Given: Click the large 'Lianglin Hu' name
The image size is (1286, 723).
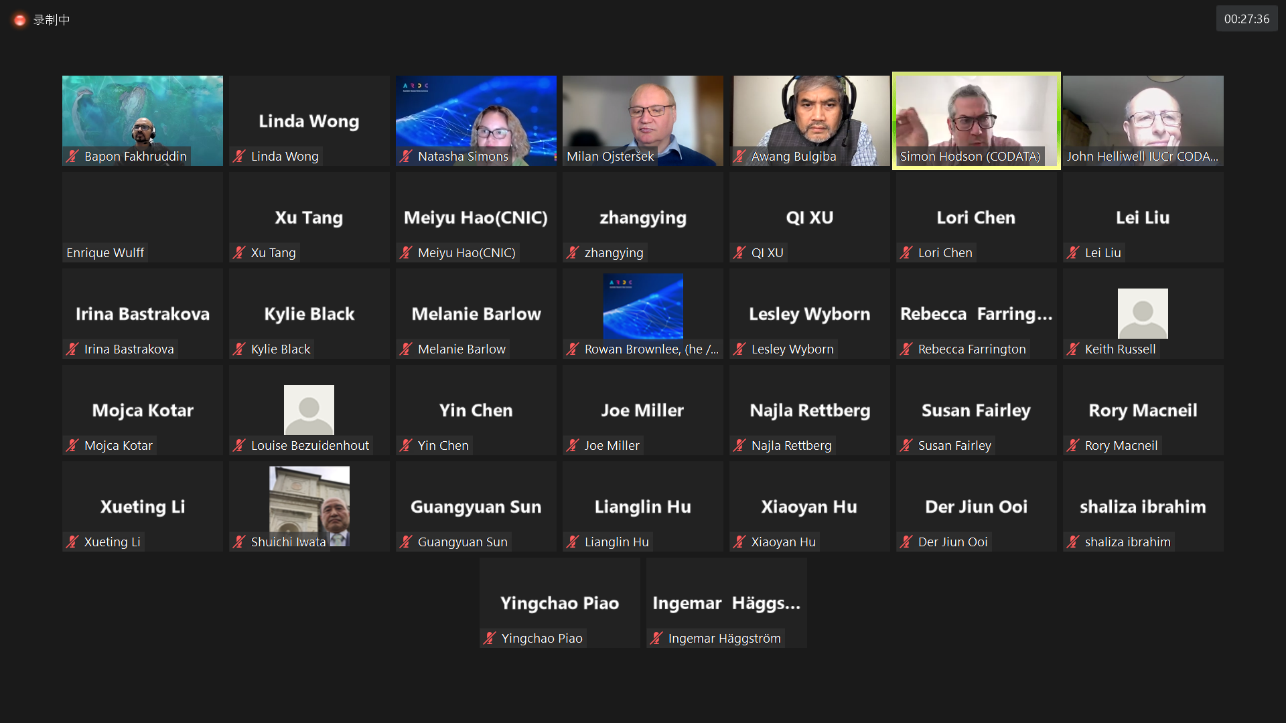Looking at the screenshot, I should [642, 507].
